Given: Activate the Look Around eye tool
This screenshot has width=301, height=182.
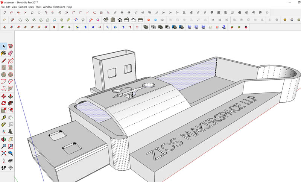Looking at the screenshot, I should (x=11, y=161).
